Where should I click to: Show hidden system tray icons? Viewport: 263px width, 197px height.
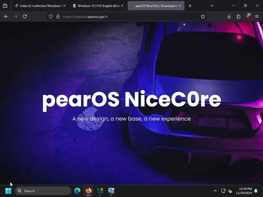[x=215, y=191]
